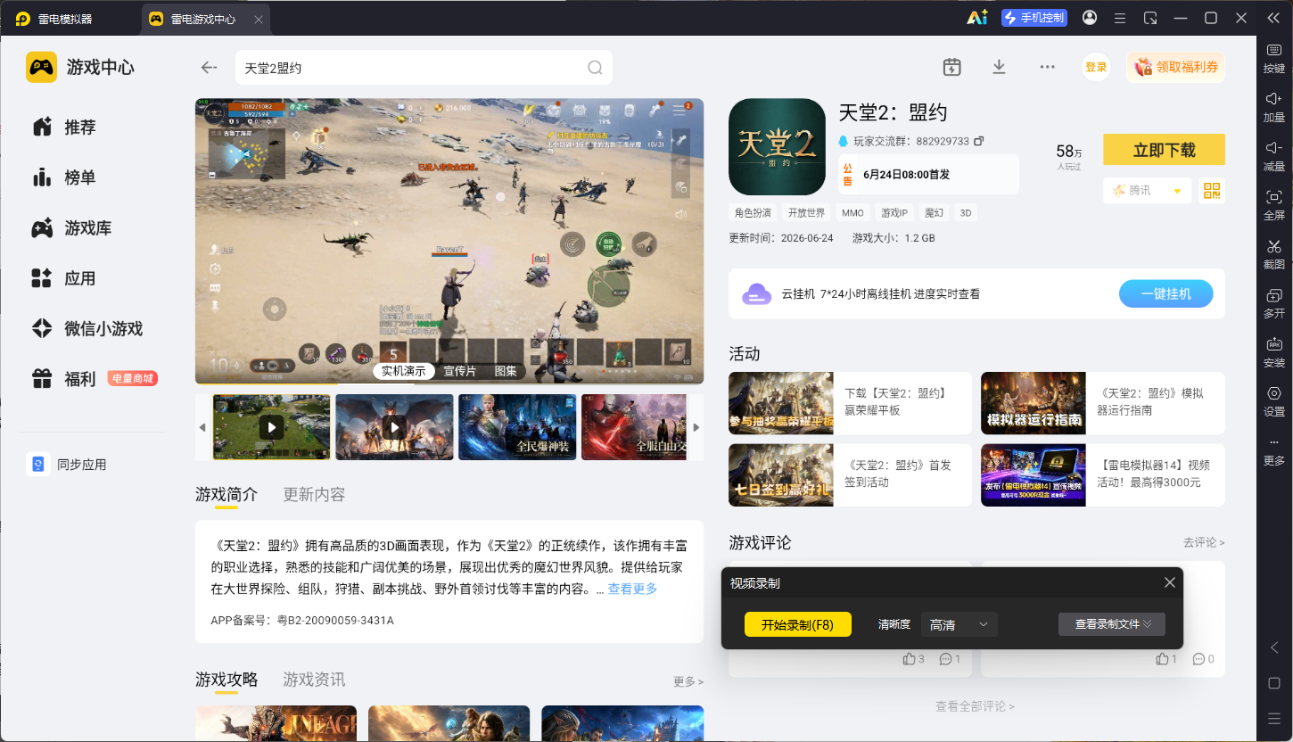Click Android back triangle in sidebar

1274,647
